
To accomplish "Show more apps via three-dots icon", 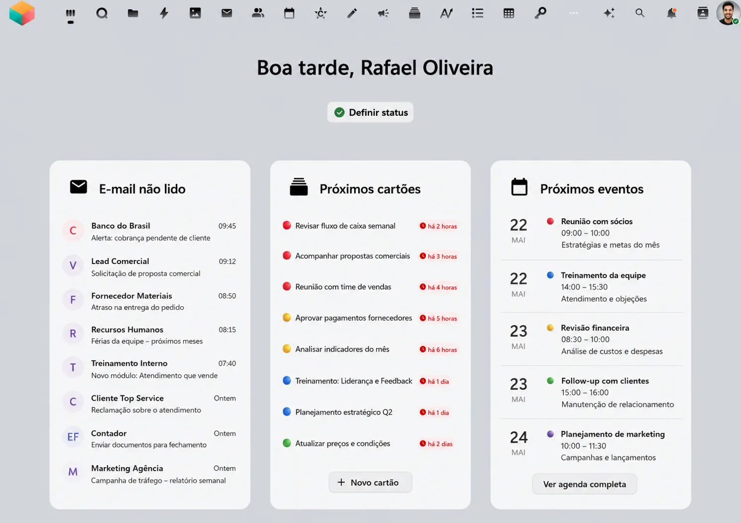I will 574,13.
